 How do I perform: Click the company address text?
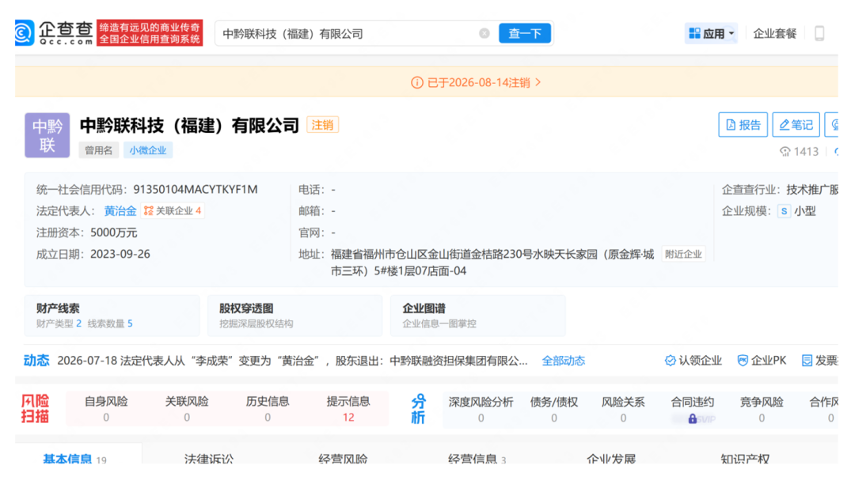pos(492,263)
